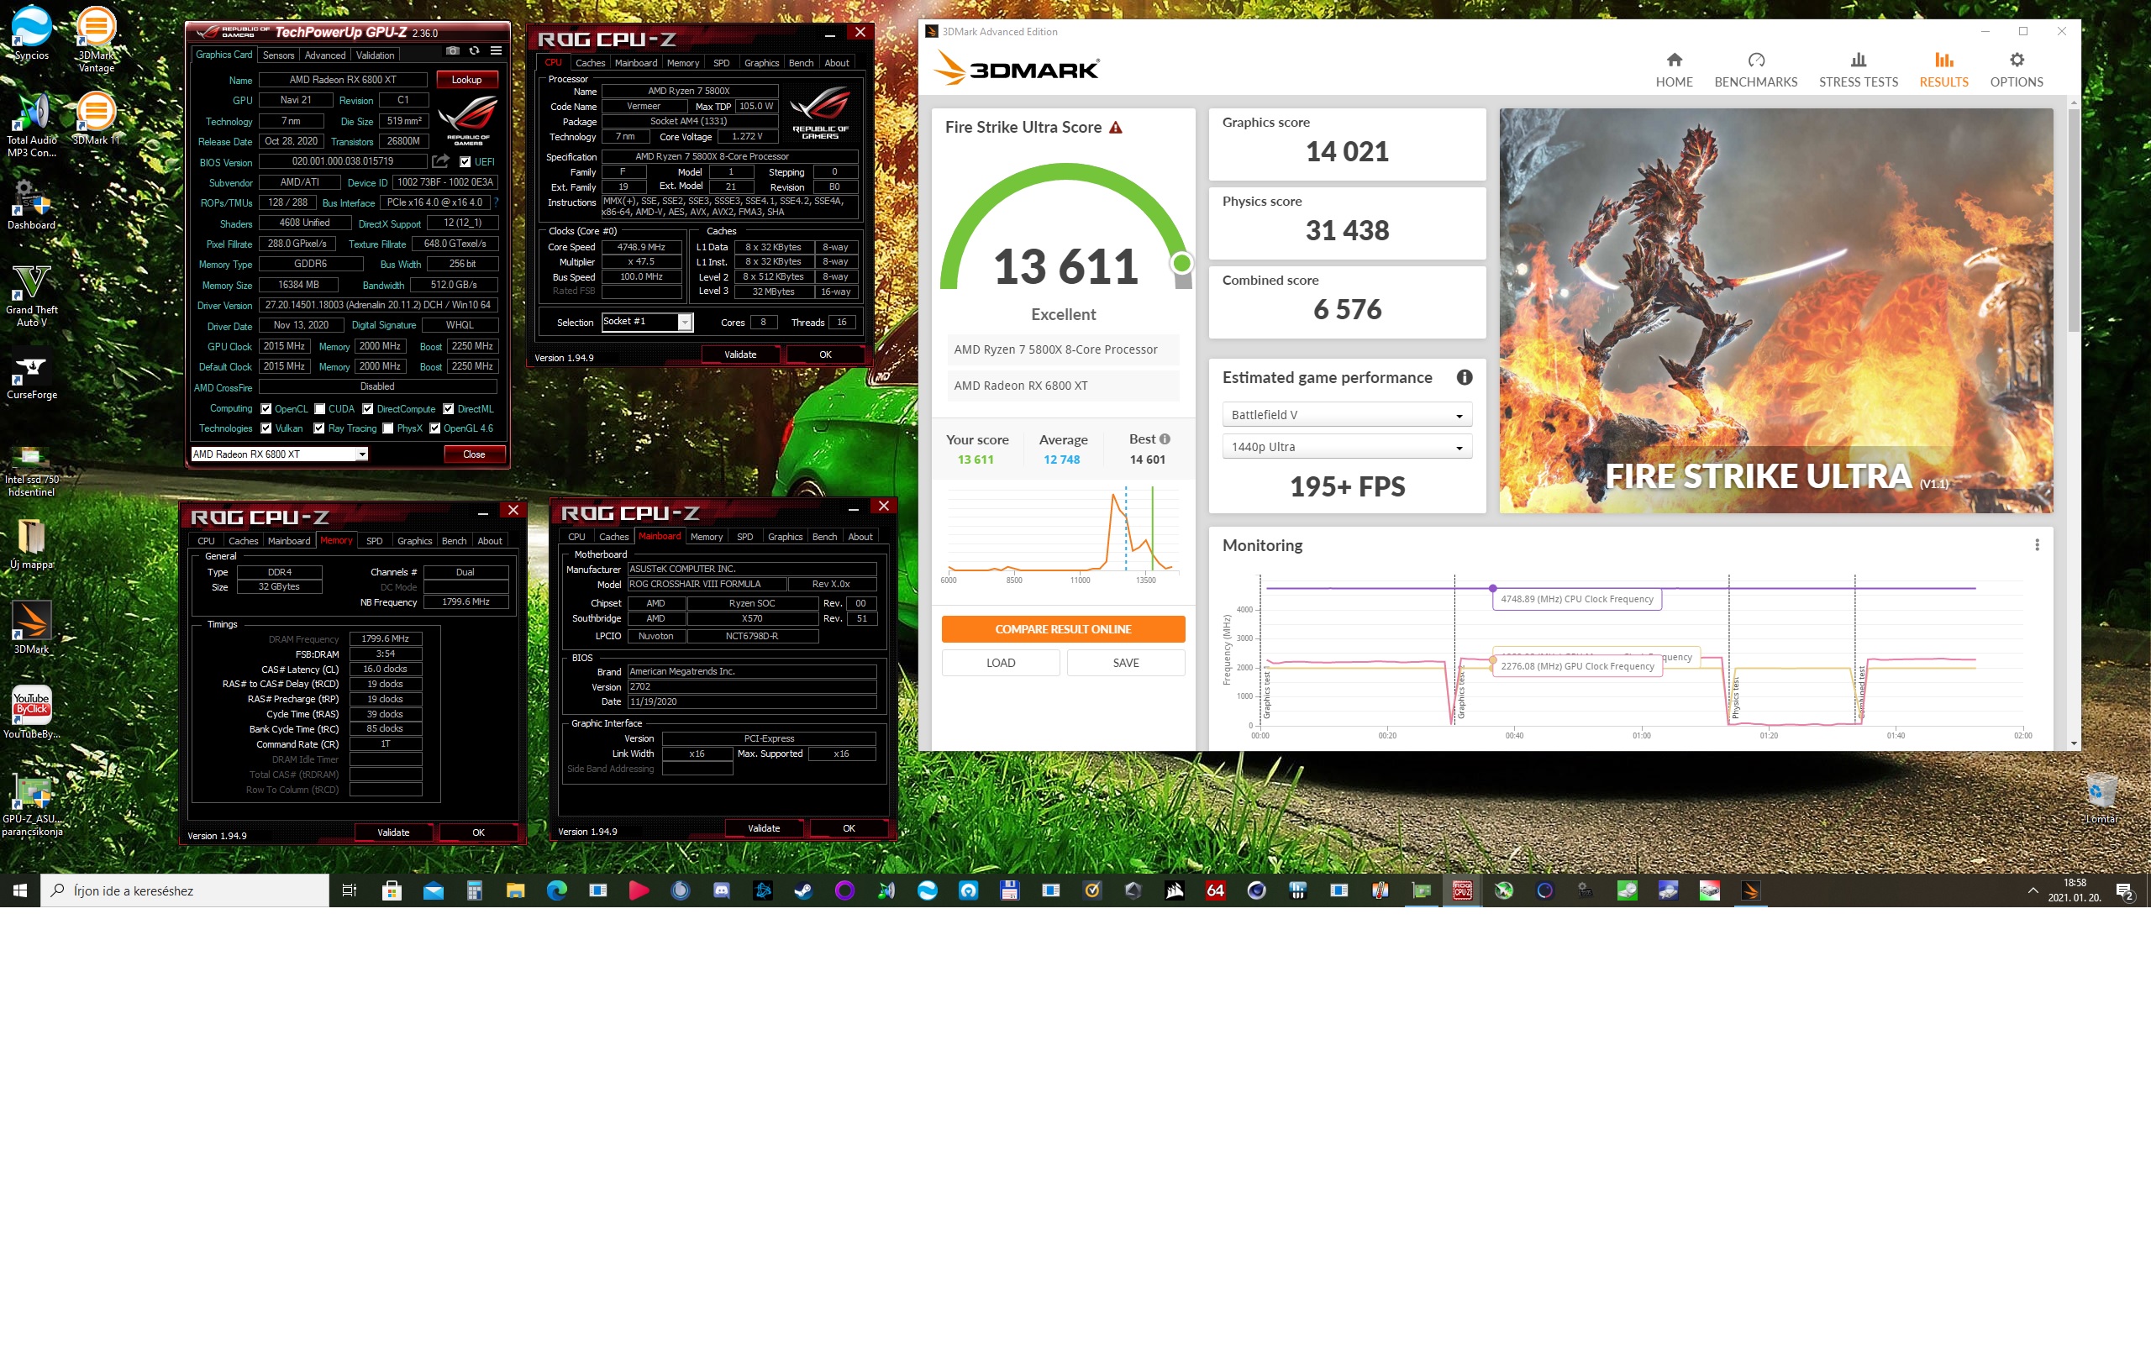This screenshot has width=2151, height=1355.
Task: Open STRESS TESTS in 3DMark
Action: click(1858, 70)
